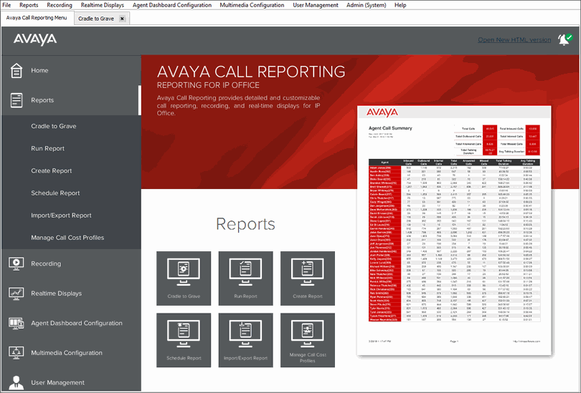Viewport: 581px width, 393px height.
Task: Click the Realtime Displays chart icon
Action: (16, 293)
